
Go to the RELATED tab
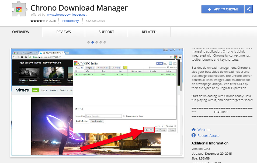149,32
